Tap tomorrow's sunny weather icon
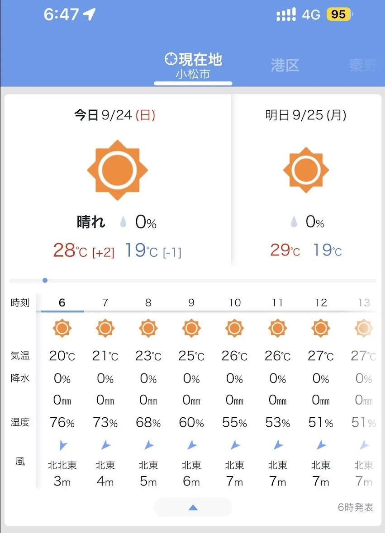Screen dimensions: 385x533 coord(306,170)
